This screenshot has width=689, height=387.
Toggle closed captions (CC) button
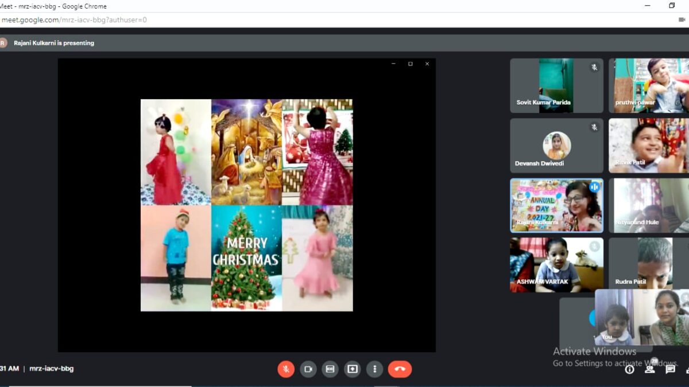(330, 369)
